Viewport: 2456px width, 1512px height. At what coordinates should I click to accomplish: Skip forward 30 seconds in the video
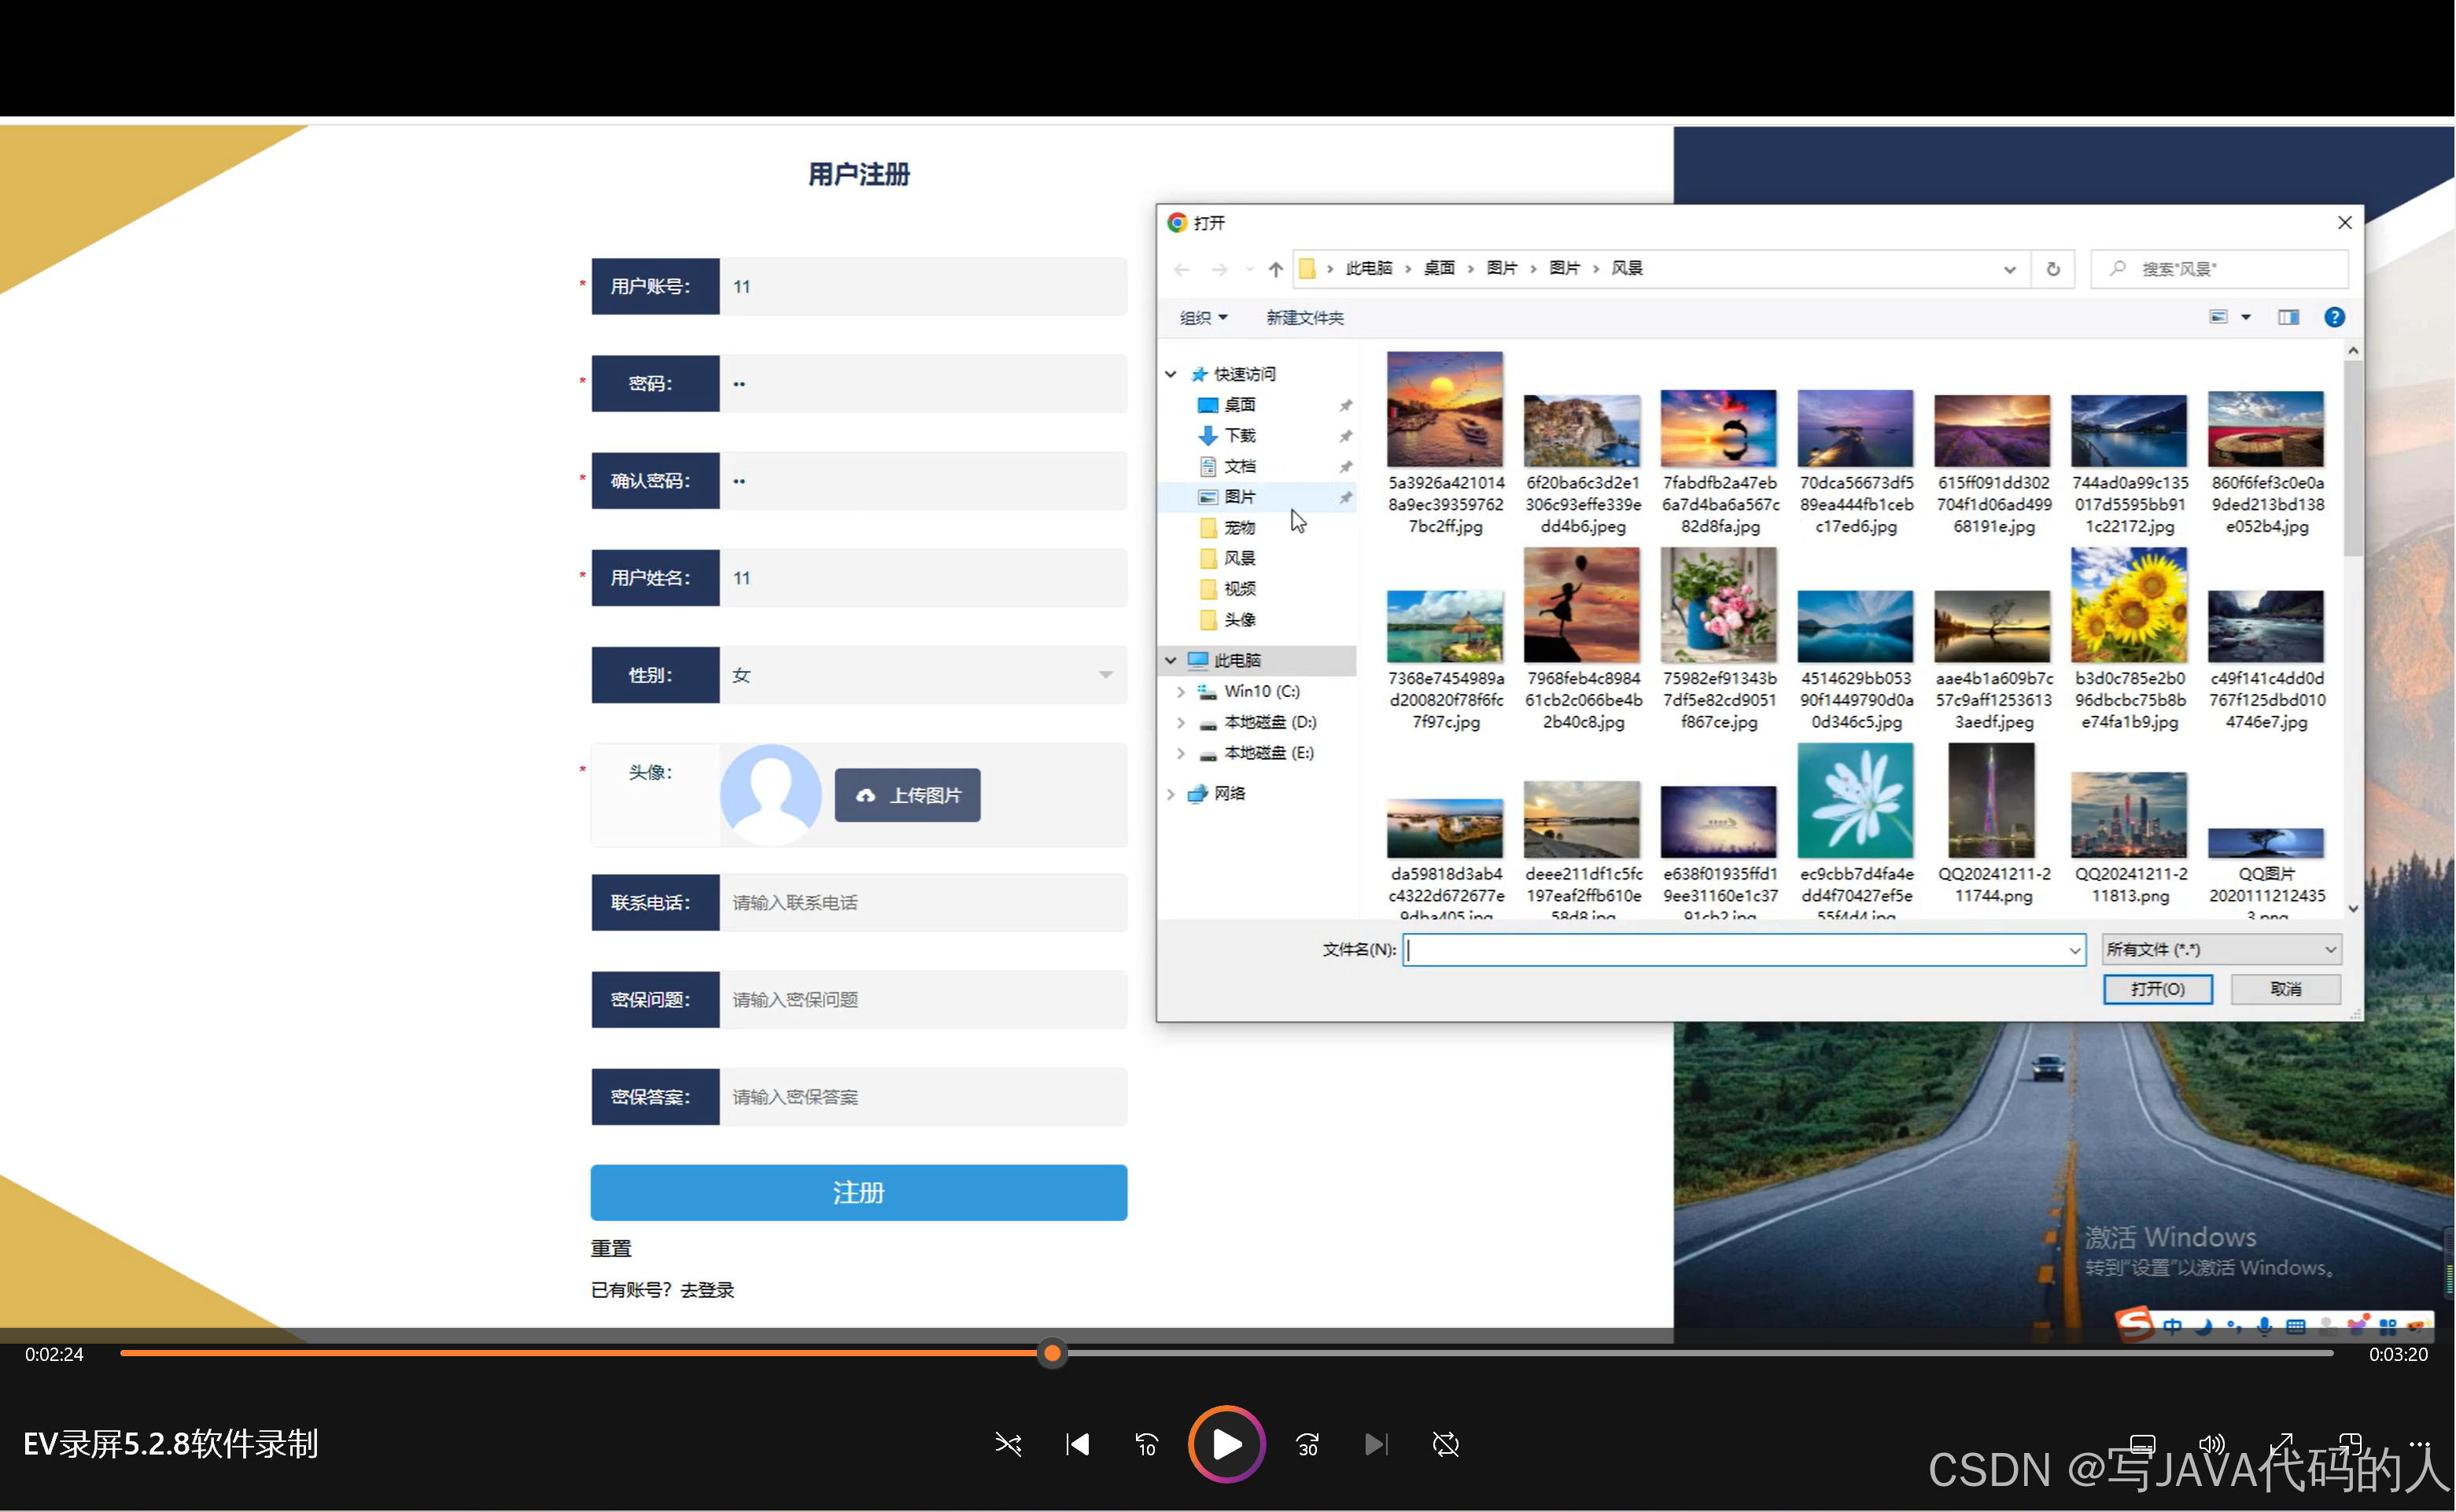pos(1307,1444)
